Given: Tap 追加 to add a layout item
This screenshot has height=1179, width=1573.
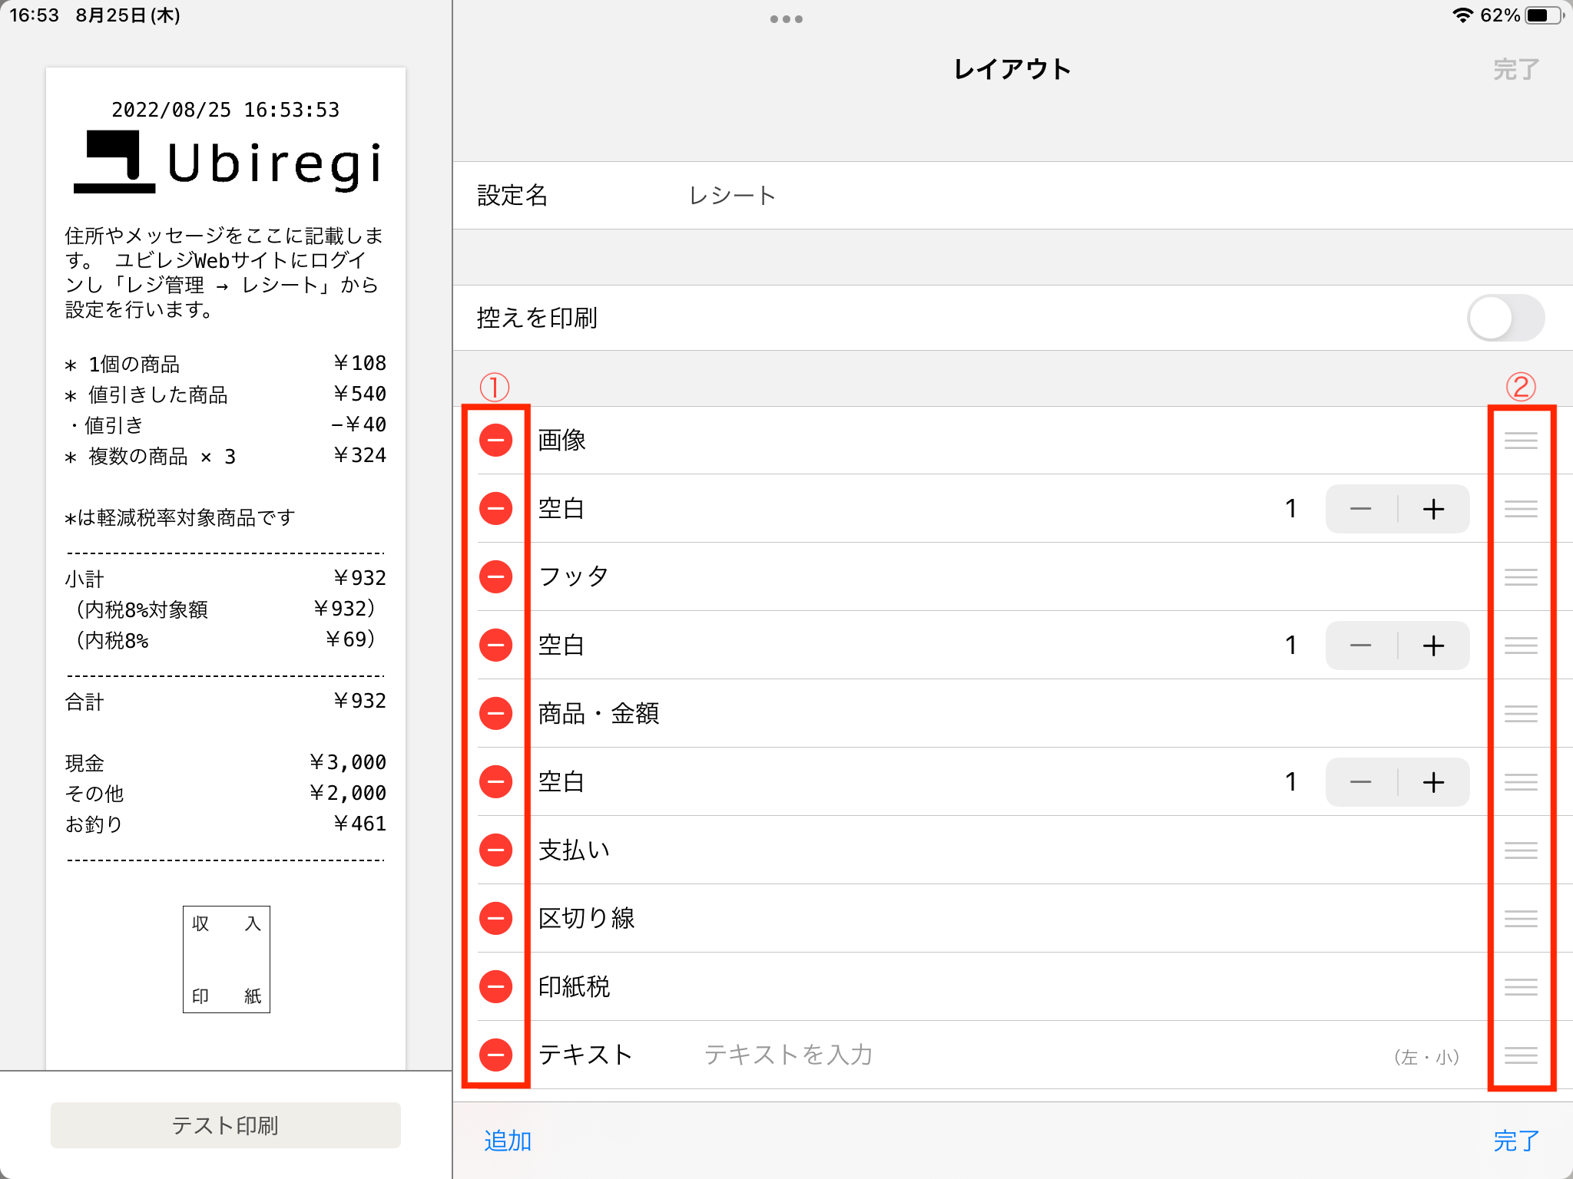Looking at the screenshot, I should (x=508, y=1141).
